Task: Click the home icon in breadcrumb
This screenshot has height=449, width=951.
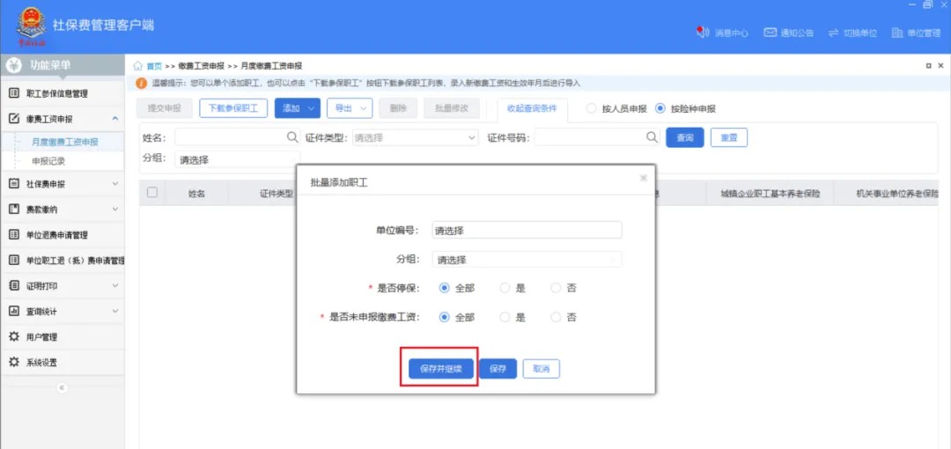Action: pyautogui.click(x=138, y=66)
